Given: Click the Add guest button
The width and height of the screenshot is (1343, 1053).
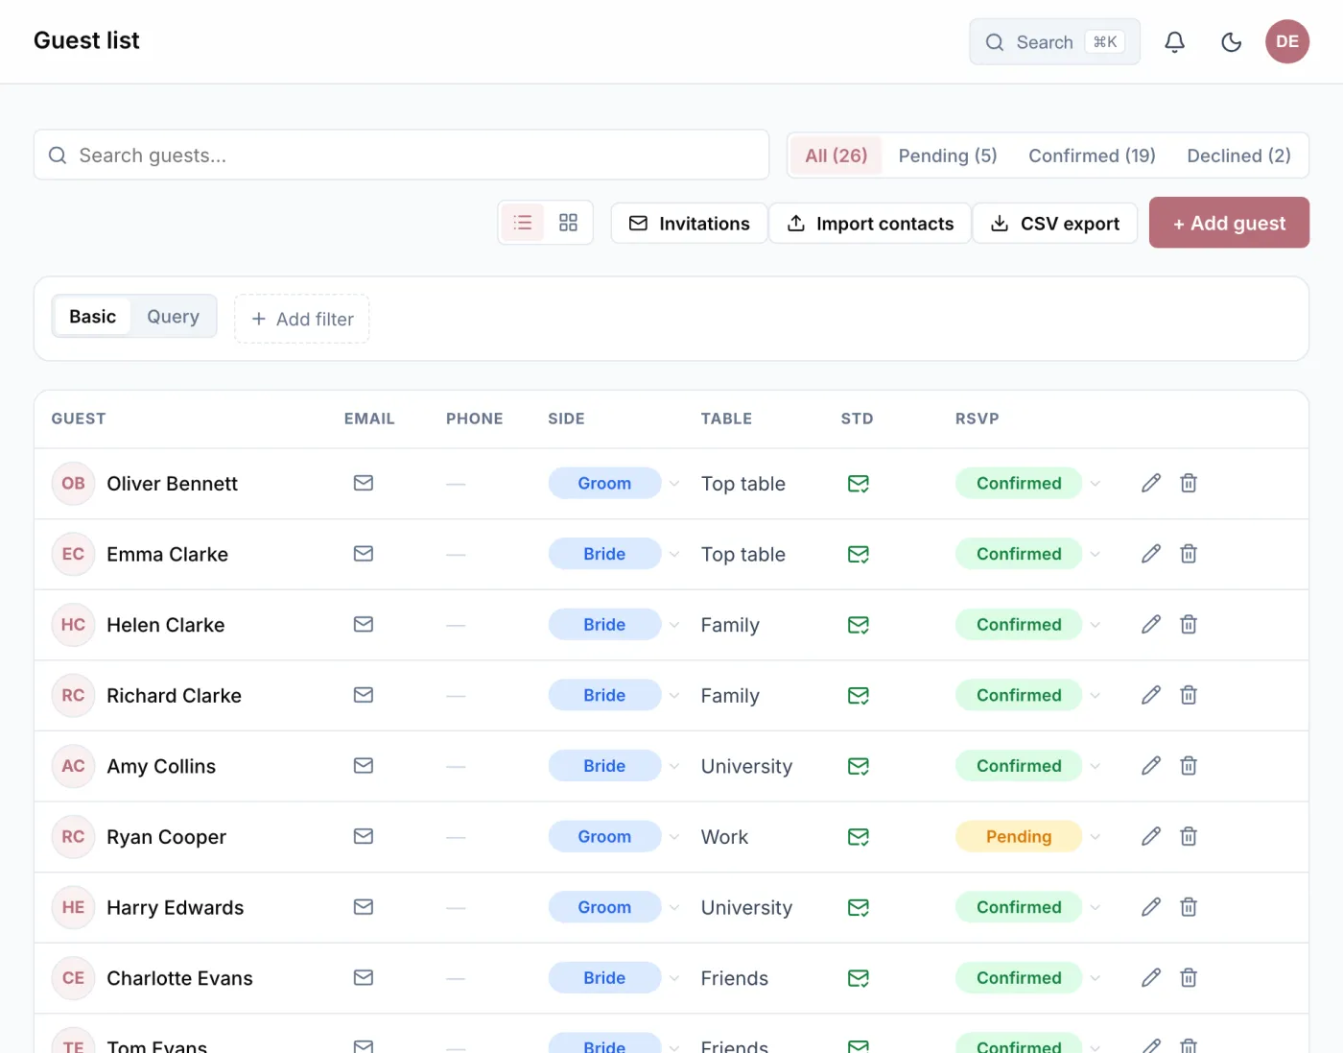Looking at the screenshot, I should [x=1229, y=223].
